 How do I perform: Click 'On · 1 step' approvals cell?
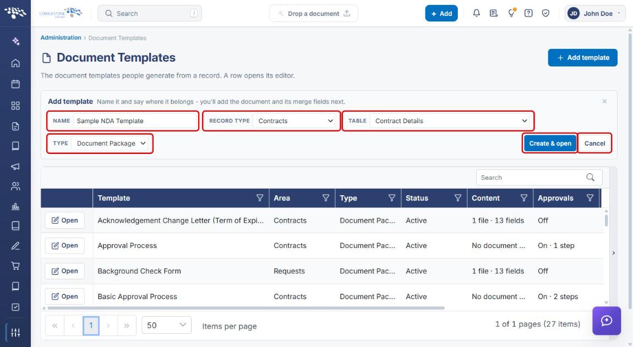[556, 245]
